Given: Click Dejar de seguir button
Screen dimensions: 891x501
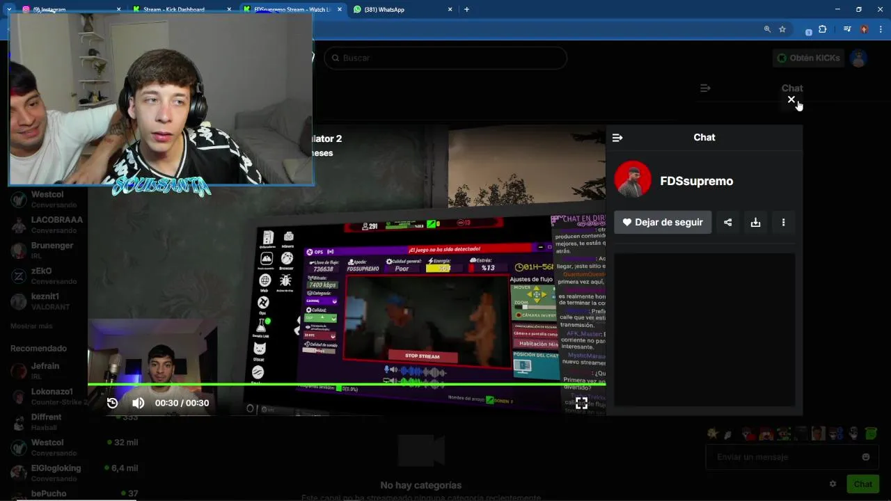Looking at the screenshot, I should [x=663, y=223].
